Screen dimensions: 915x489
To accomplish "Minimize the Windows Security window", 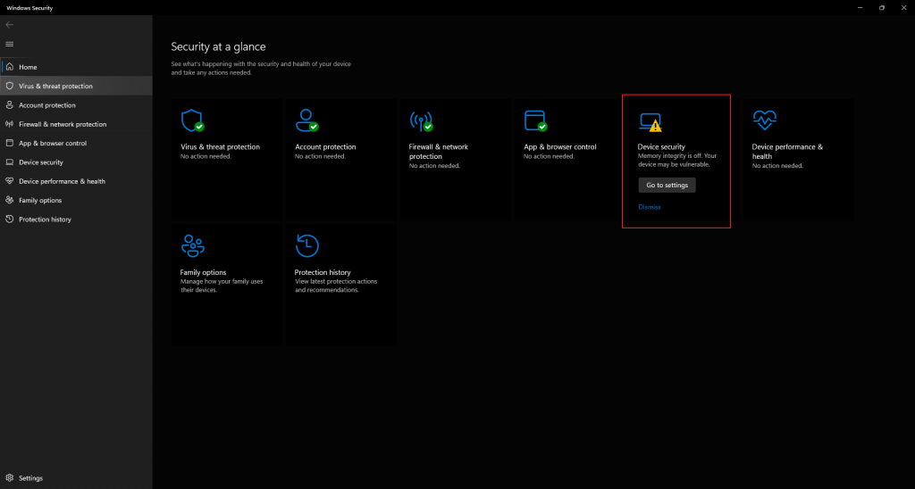I will pyautogui.click(x=860, y=7).
